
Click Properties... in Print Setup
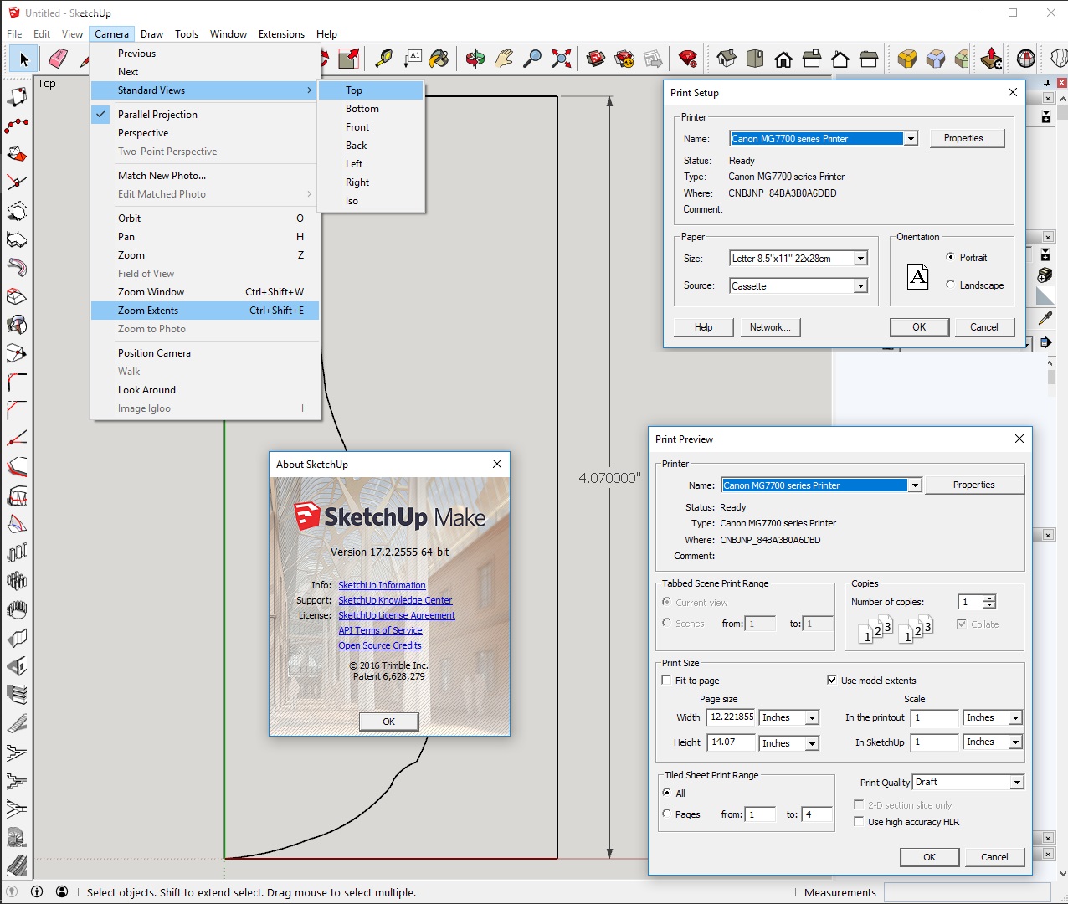[967, 139]
